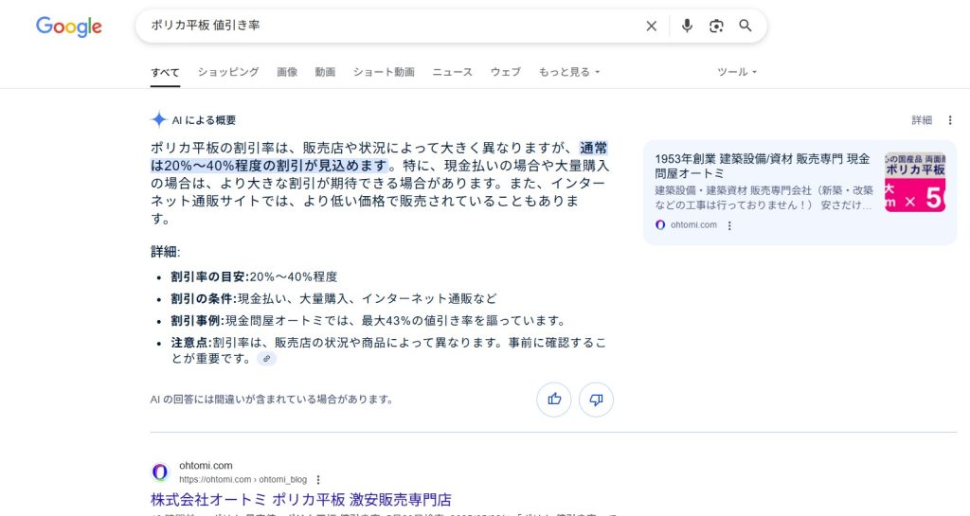Open the Google logo homepage link
Image resolution: width=970 pixels, height=516 pixels.
(68, 27)
